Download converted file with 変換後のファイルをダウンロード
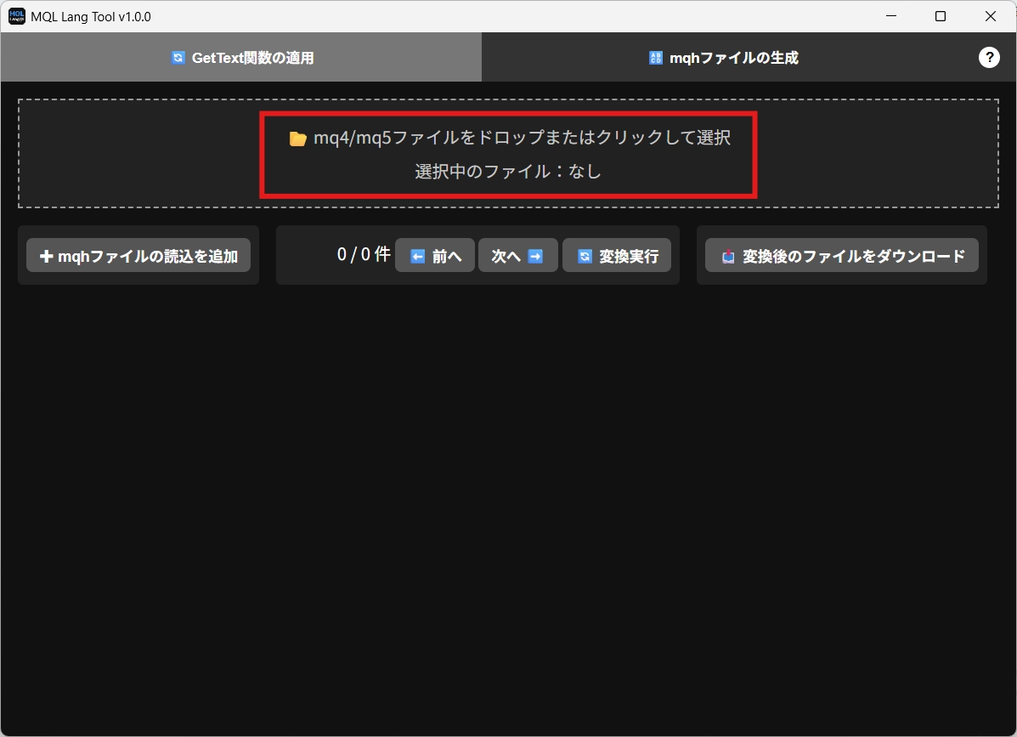This screenshot has width=1017, height=737. 842,256
